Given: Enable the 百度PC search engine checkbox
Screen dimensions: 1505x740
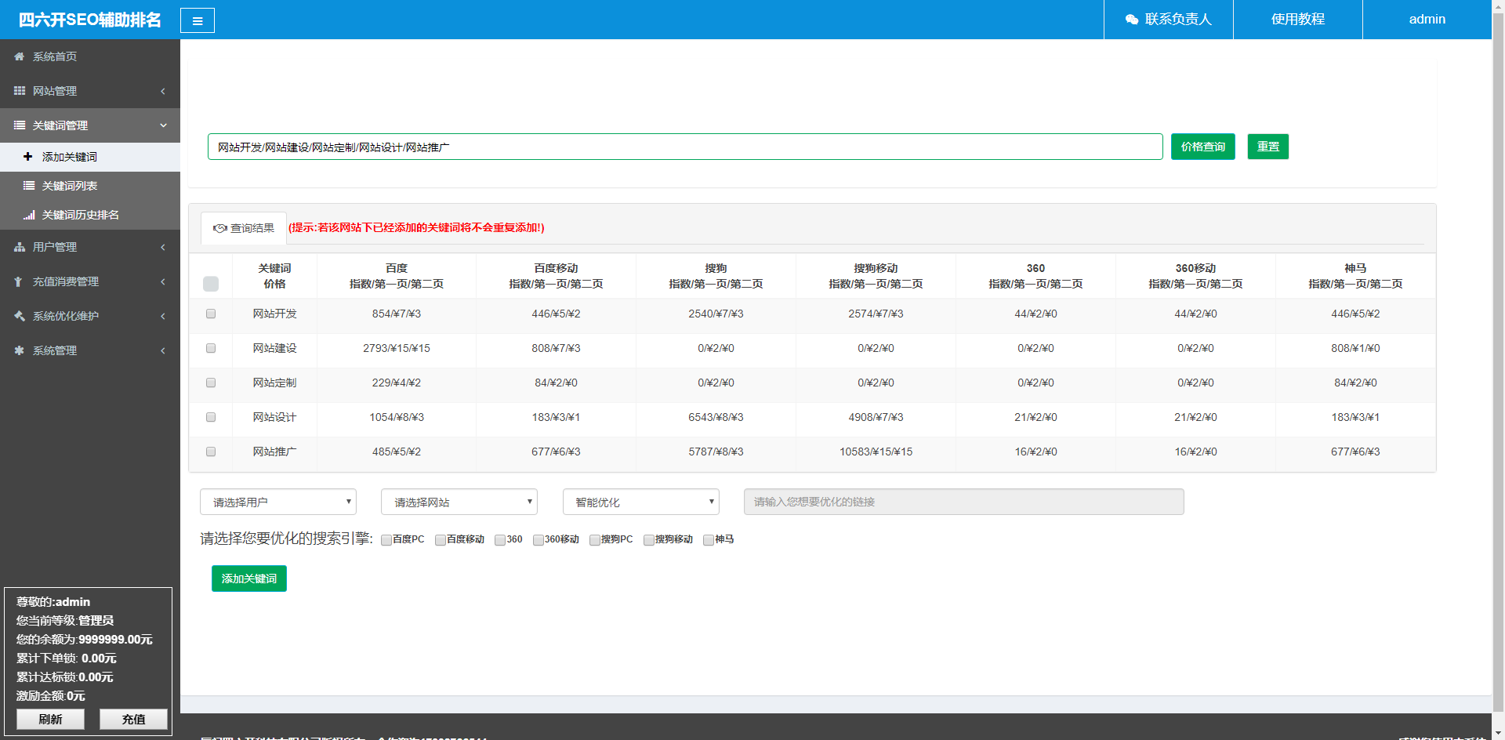Looking at the screenshot, I should pyautogui.click(x=386, y=540).
